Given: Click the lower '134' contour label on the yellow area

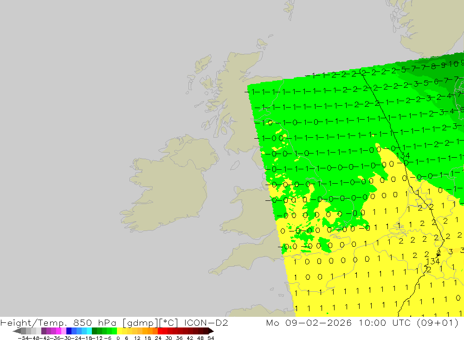Looking at the screenshot, I should tap(432, 261).
